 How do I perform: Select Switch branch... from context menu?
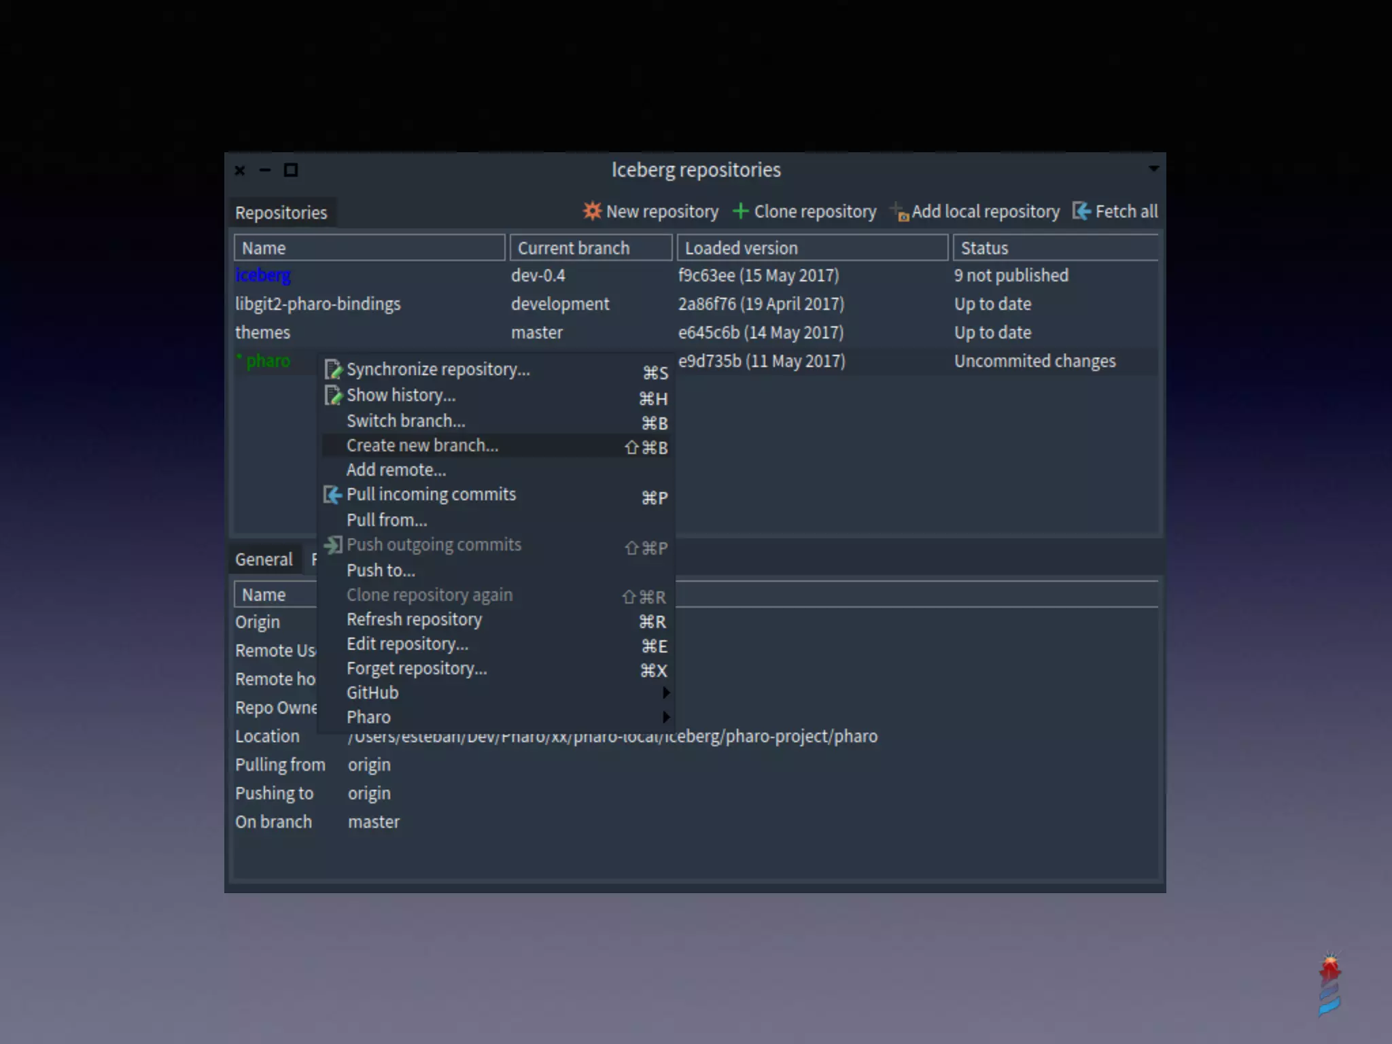[x=406, y=421]
